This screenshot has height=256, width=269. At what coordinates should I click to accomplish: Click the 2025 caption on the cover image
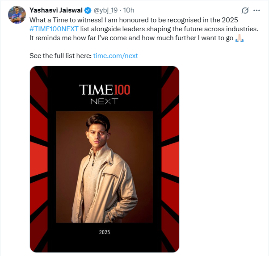(x=105, y=232)
